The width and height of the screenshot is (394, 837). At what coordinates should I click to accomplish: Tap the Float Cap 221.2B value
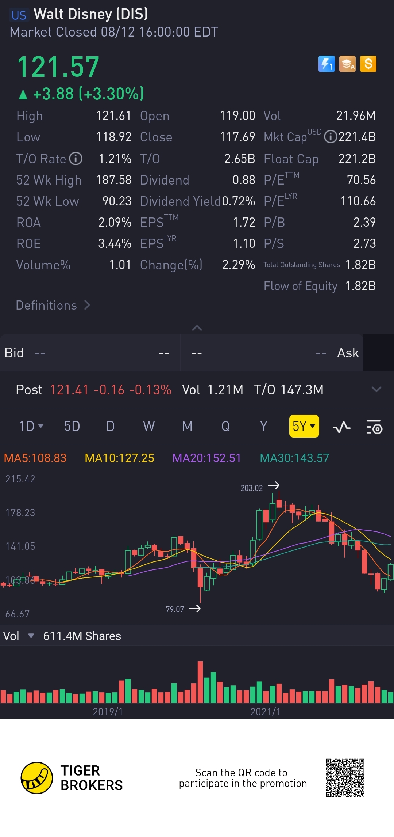[357, 159]
